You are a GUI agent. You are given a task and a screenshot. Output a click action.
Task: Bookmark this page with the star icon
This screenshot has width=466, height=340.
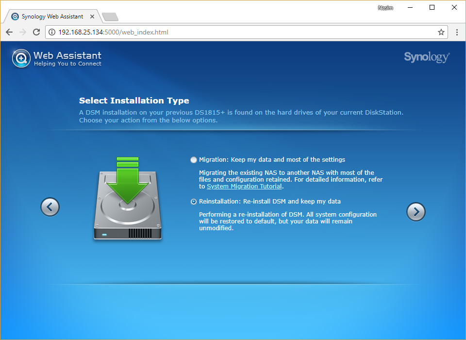coord(441,32)
